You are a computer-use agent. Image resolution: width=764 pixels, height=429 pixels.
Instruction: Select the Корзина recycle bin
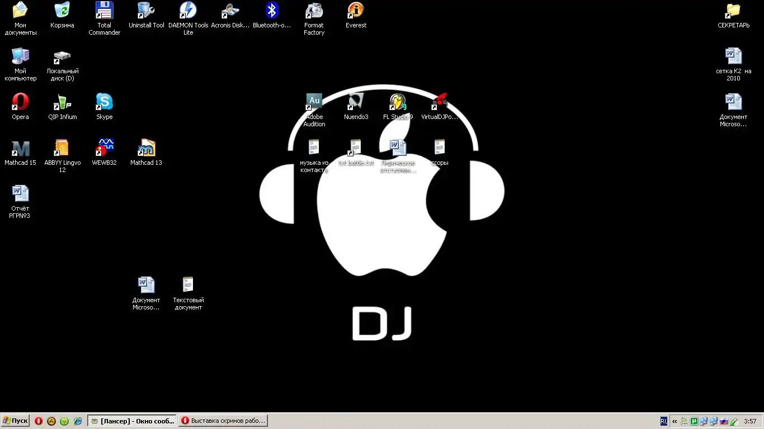tap(62, 11)
